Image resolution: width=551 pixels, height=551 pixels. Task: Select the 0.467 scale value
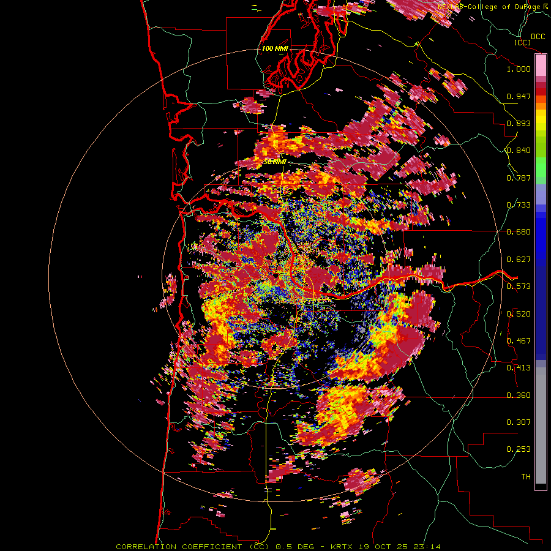(519, 341)
